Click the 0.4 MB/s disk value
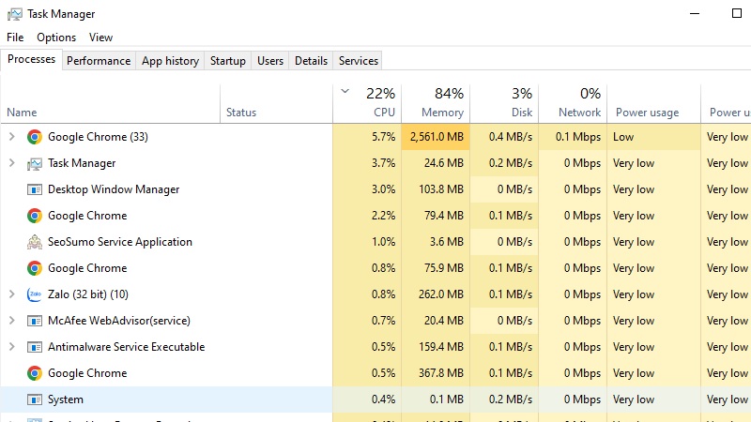Image resolution: width=751 pixels, height=422 pixels. [x=511, y=137]
